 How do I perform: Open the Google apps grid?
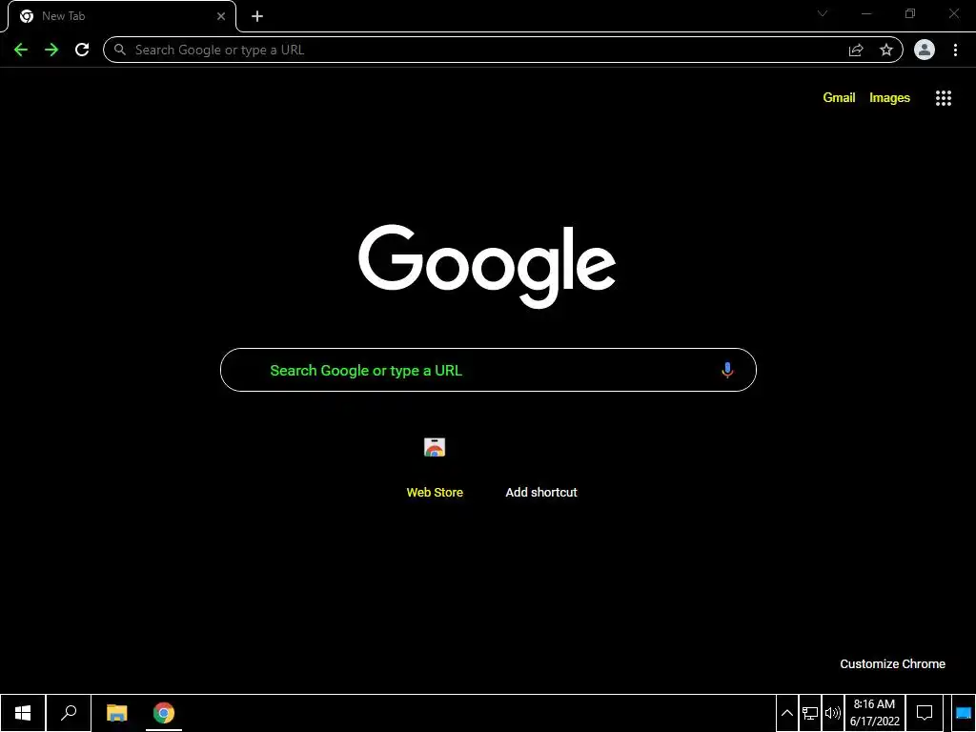pos(944,98)
